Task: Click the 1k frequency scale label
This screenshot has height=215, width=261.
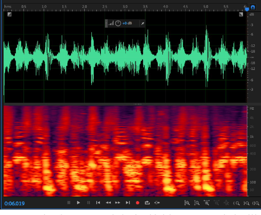Action: point(252,137)
